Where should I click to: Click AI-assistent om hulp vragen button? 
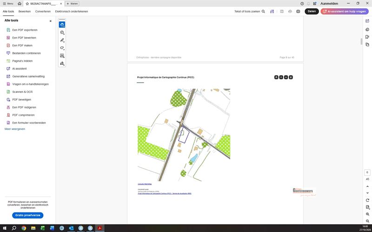(345, 11)
